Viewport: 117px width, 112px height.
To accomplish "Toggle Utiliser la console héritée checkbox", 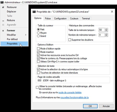I will coord(37,87).
